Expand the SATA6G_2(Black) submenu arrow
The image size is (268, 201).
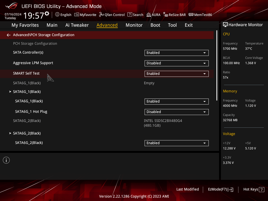click(10, 133)
